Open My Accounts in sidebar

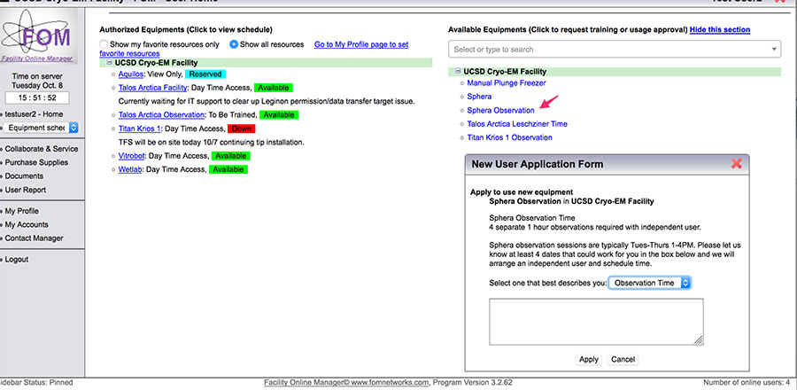click(x=27, y=224)
